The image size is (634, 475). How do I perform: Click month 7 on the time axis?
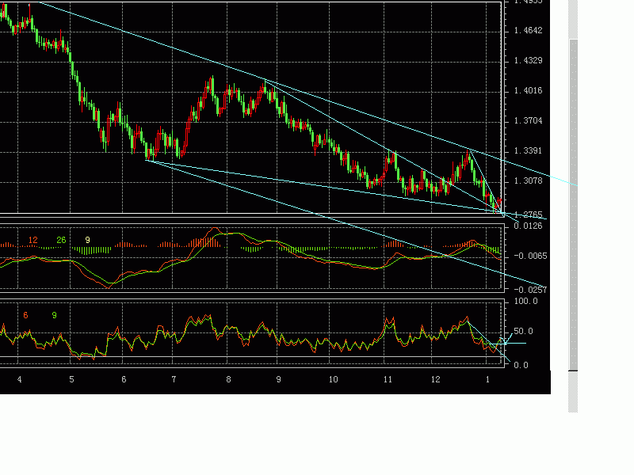pyautogui.click(x=174, y=380)
